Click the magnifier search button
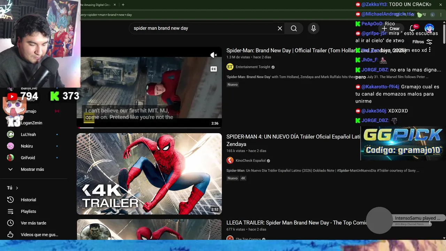 pos(294,28)
